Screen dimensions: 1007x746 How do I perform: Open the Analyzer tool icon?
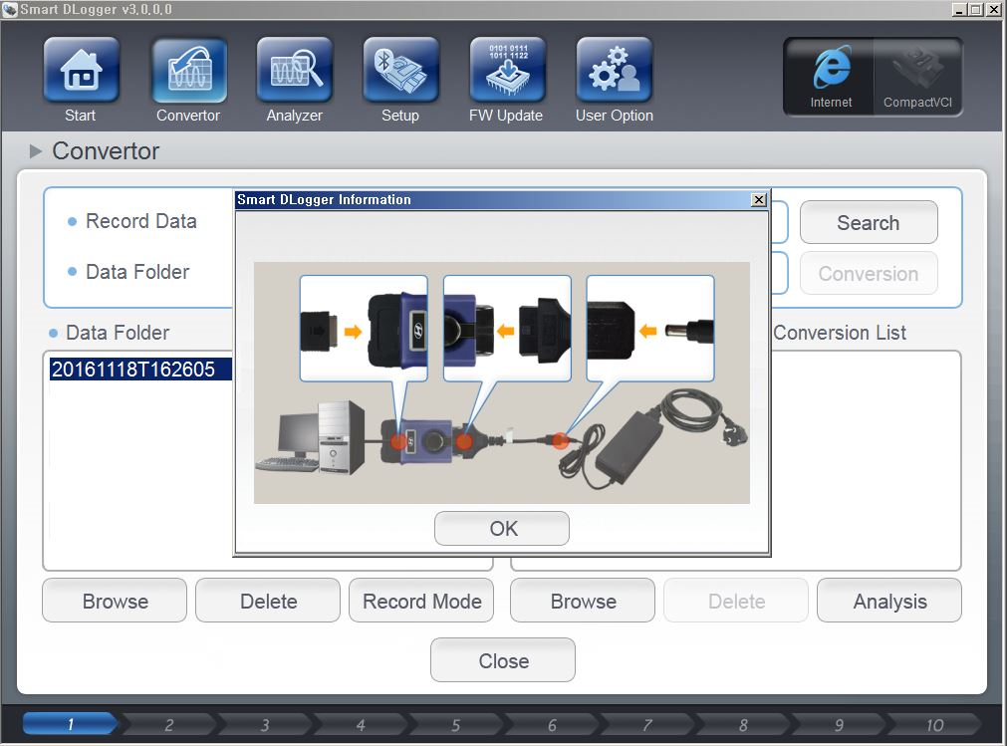[295, 70]
